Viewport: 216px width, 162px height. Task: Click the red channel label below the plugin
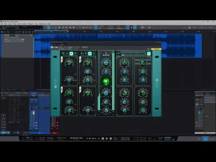point(55,133)
